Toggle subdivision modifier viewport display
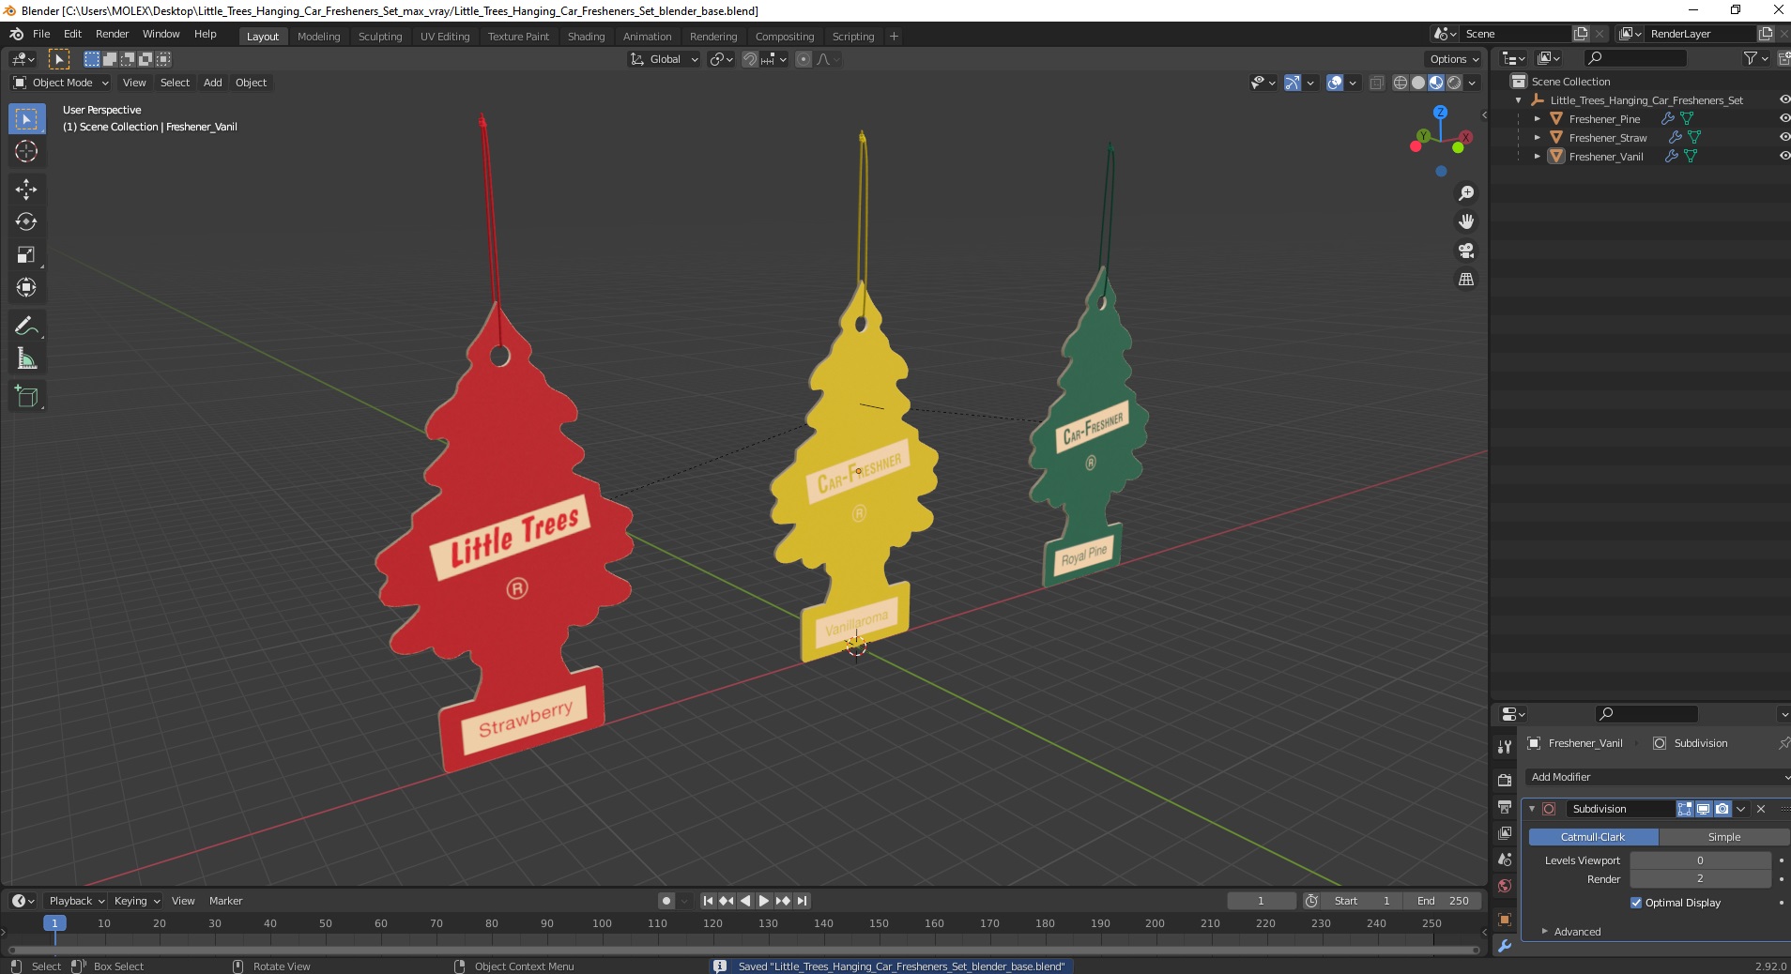The height and width of the screenshot is (974, 1791). pos(1703,809)
